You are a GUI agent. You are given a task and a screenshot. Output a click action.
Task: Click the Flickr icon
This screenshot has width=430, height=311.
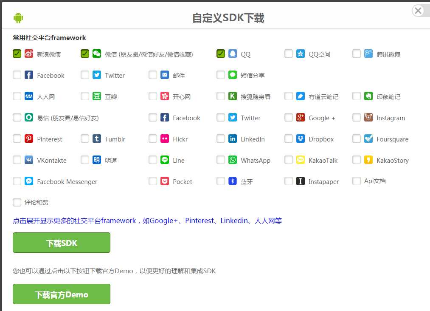165,139
